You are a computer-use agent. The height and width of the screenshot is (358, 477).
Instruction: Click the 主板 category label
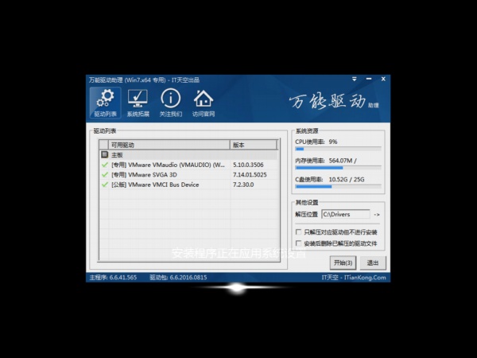pyautogui.click(x=117, y=155)
